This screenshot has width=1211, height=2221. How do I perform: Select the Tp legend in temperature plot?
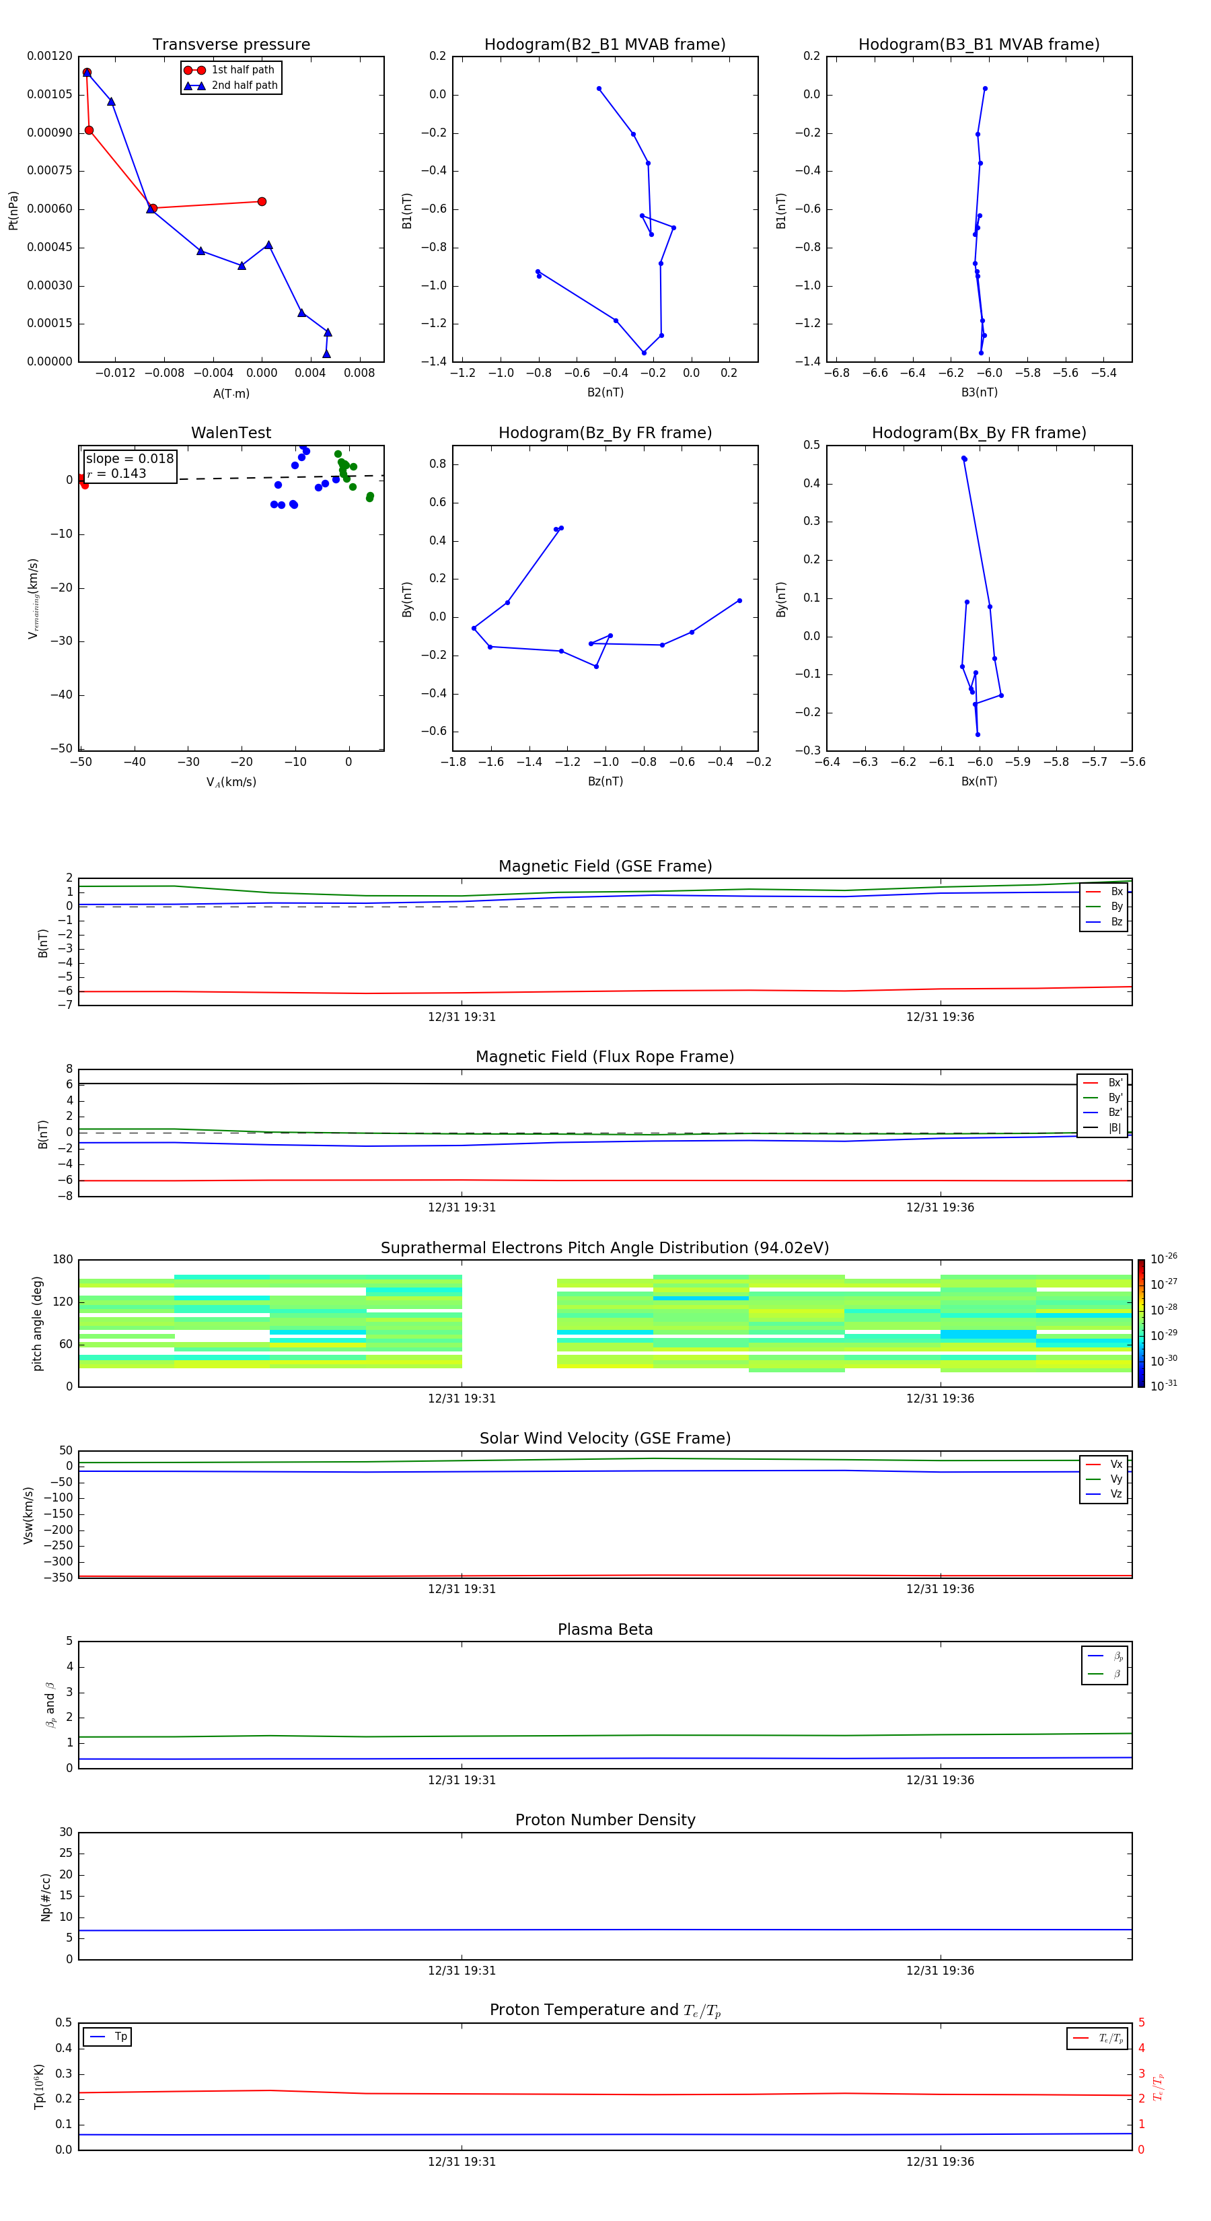pos(107,2037)
